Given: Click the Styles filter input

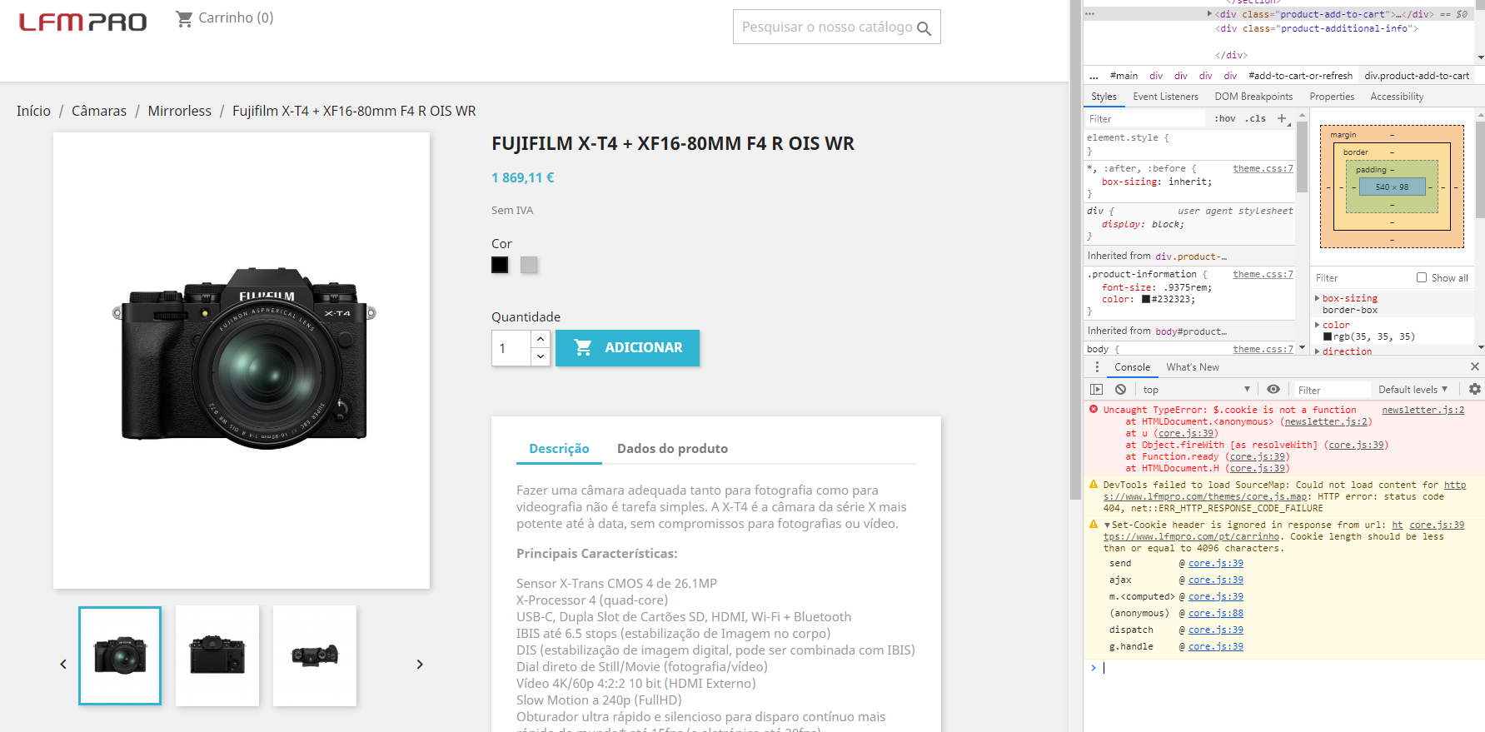Looking at the screenshot, I should (1145, 118).
